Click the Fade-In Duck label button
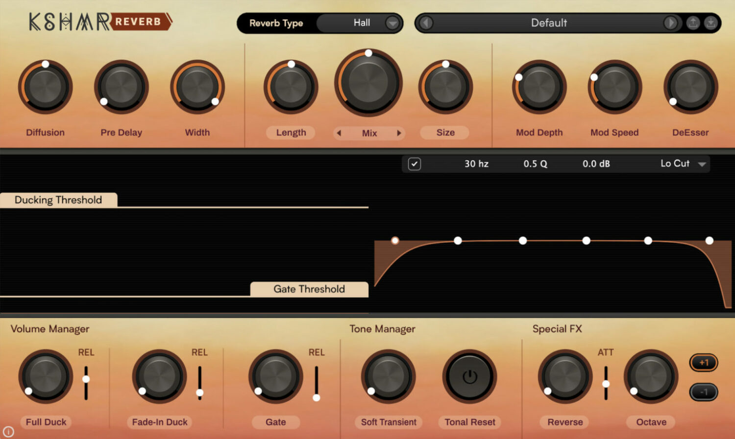Viewport: 735px width, 439px height. pyautogui.click(x=160, y=422)
